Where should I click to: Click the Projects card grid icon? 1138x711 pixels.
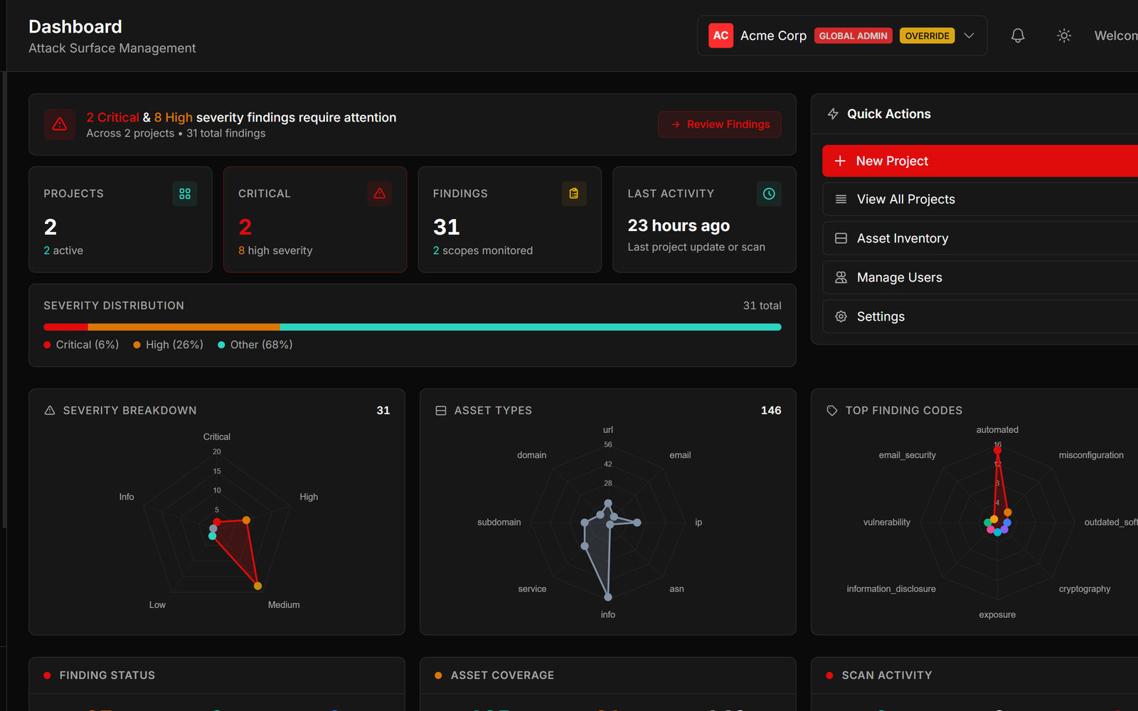pyautogui.click(x=185, y=193)
